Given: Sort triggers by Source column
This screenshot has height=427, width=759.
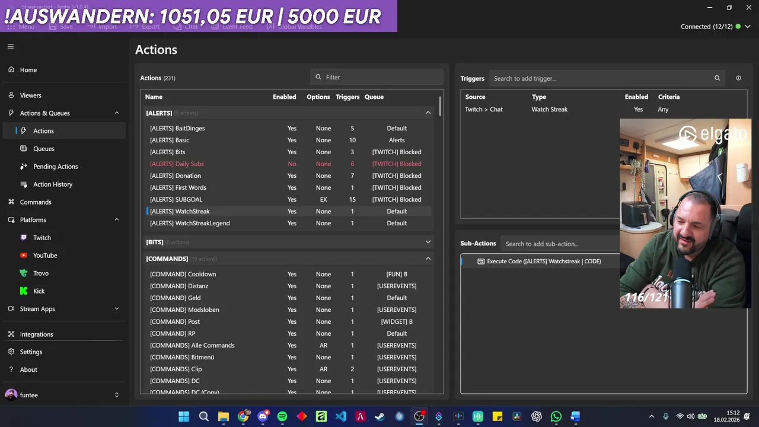Looking at the screenshot, I should tap(475, 97).
